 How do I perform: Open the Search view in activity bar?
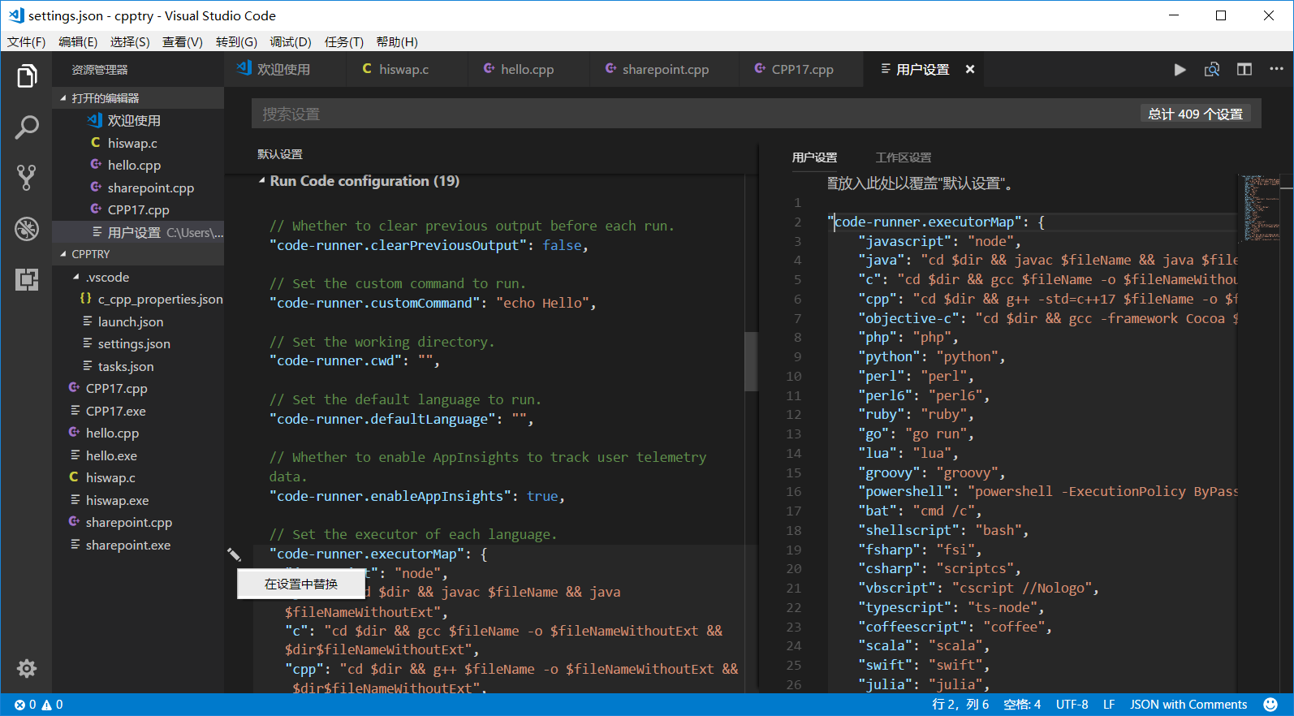pos(26,127)
